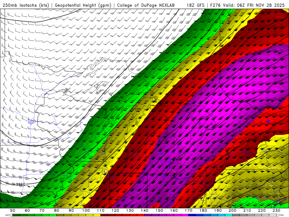Click the legend value 120

pos(115,210)
